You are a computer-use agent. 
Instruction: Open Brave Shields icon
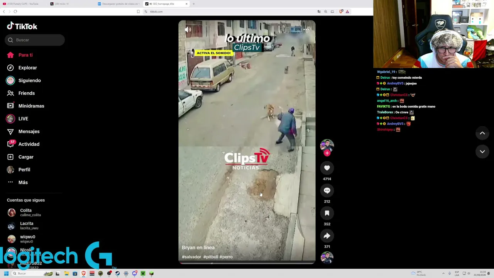[341, 12]
